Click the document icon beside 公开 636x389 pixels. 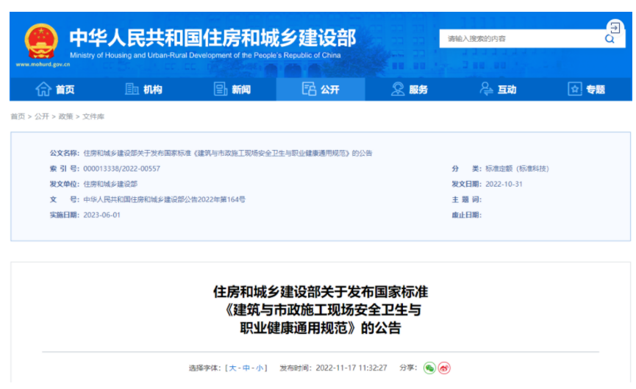(x=309, y=89)
